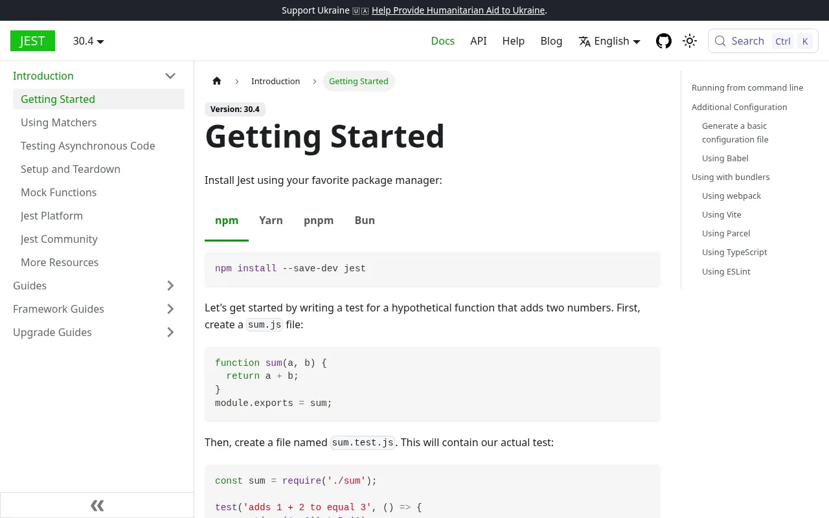The image size is (829, 518).
Task: Open the English language dropdown
Action: [x=609, y=41]
